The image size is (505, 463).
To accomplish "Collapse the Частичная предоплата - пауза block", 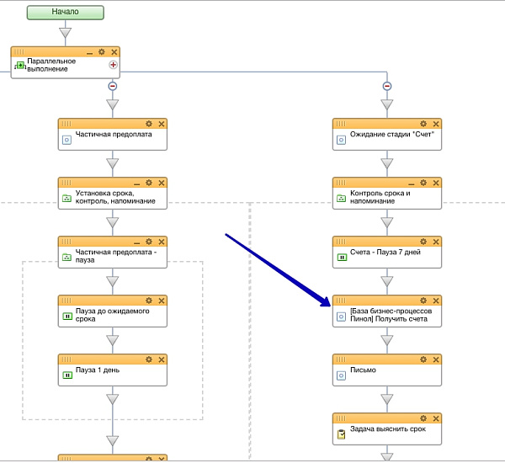I will (x=137, y=243).
